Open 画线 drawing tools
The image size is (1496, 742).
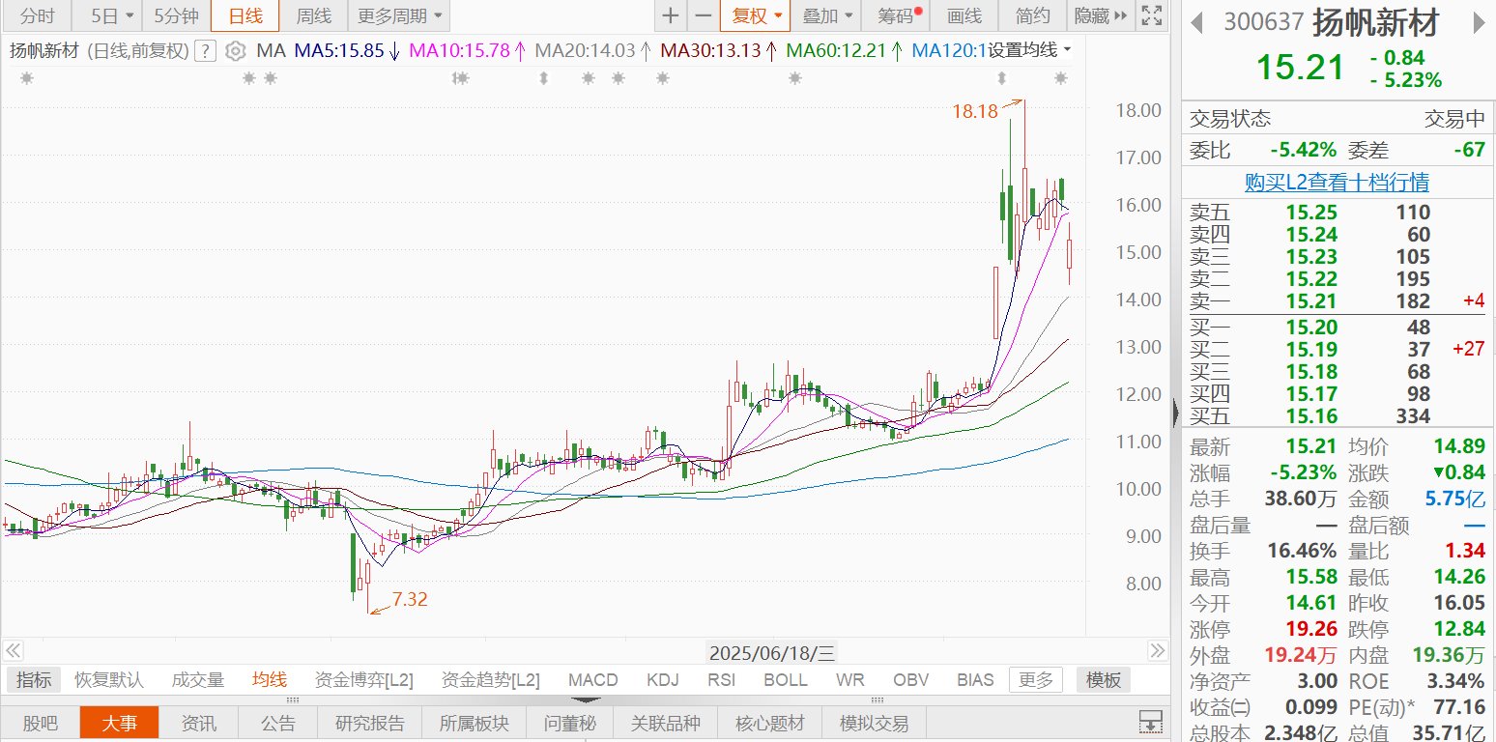click(x=964, y=15)
